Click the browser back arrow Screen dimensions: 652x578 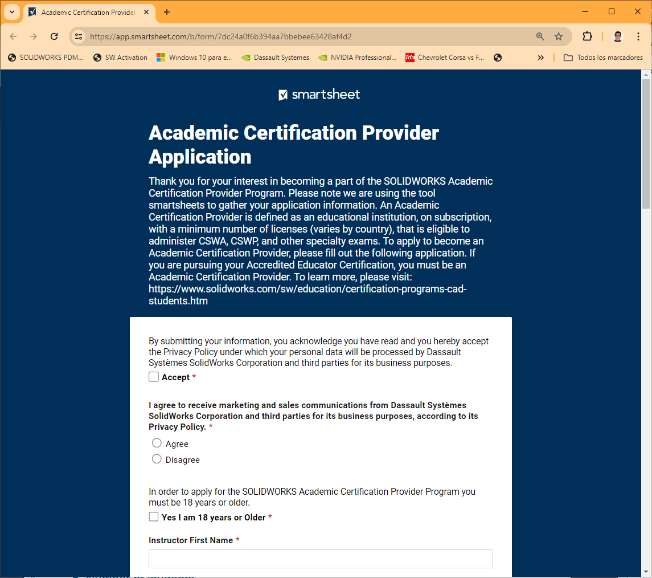coord(13,36)
